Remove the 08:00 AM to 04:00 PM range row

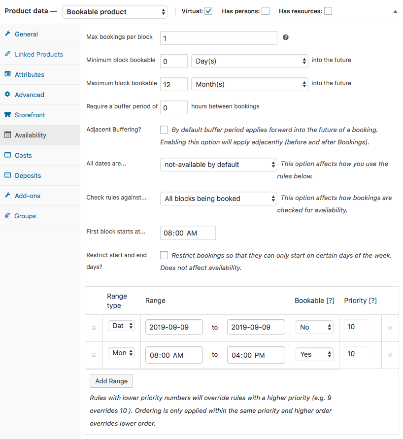[390, 355]
